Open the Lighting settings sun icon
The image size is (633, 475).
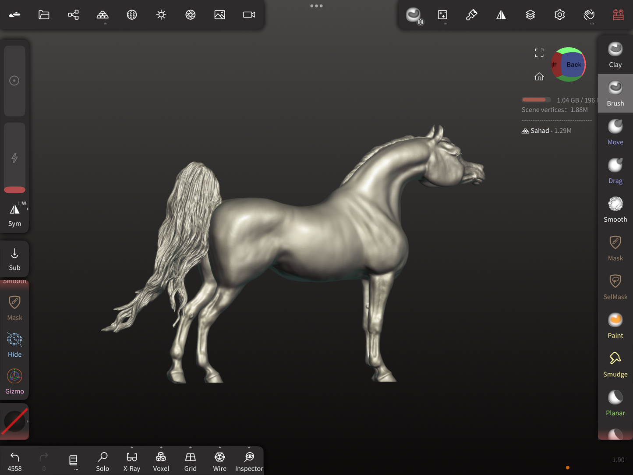(x=161, y=15)
